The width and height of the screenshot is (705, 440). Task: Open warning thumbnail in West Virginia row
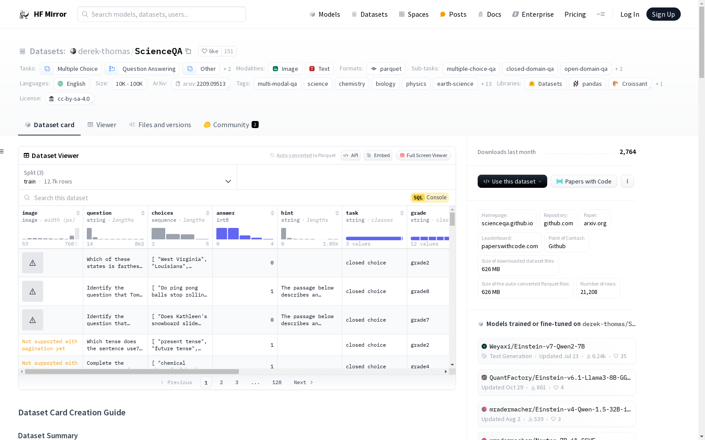click(x=33, y=263)
